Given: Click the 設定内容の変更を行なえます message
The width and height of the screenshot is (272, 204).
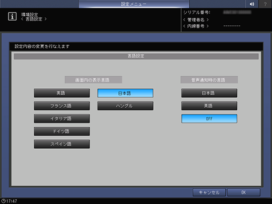Looking at the screenshot, I should [x=42, y=46].
